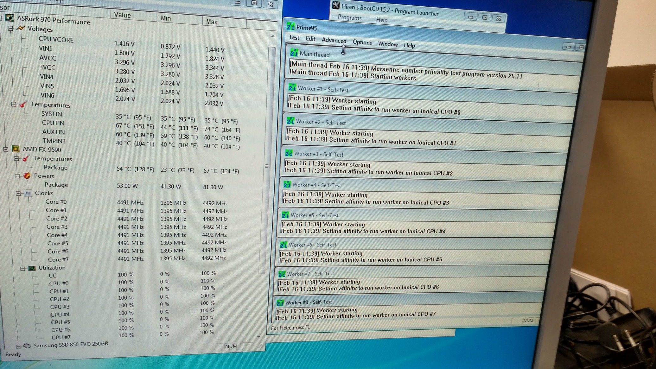Click the Utilization chart icon
The image size is (656, 369).
coord(32,268)
